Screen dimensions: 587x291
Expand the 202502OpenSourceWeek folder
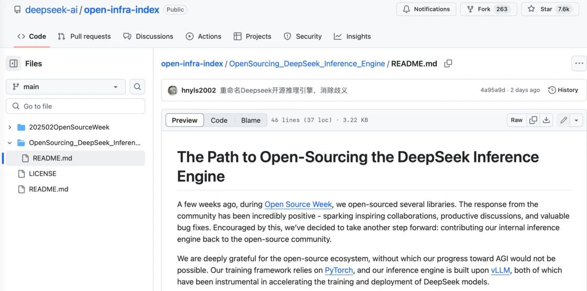10,127
